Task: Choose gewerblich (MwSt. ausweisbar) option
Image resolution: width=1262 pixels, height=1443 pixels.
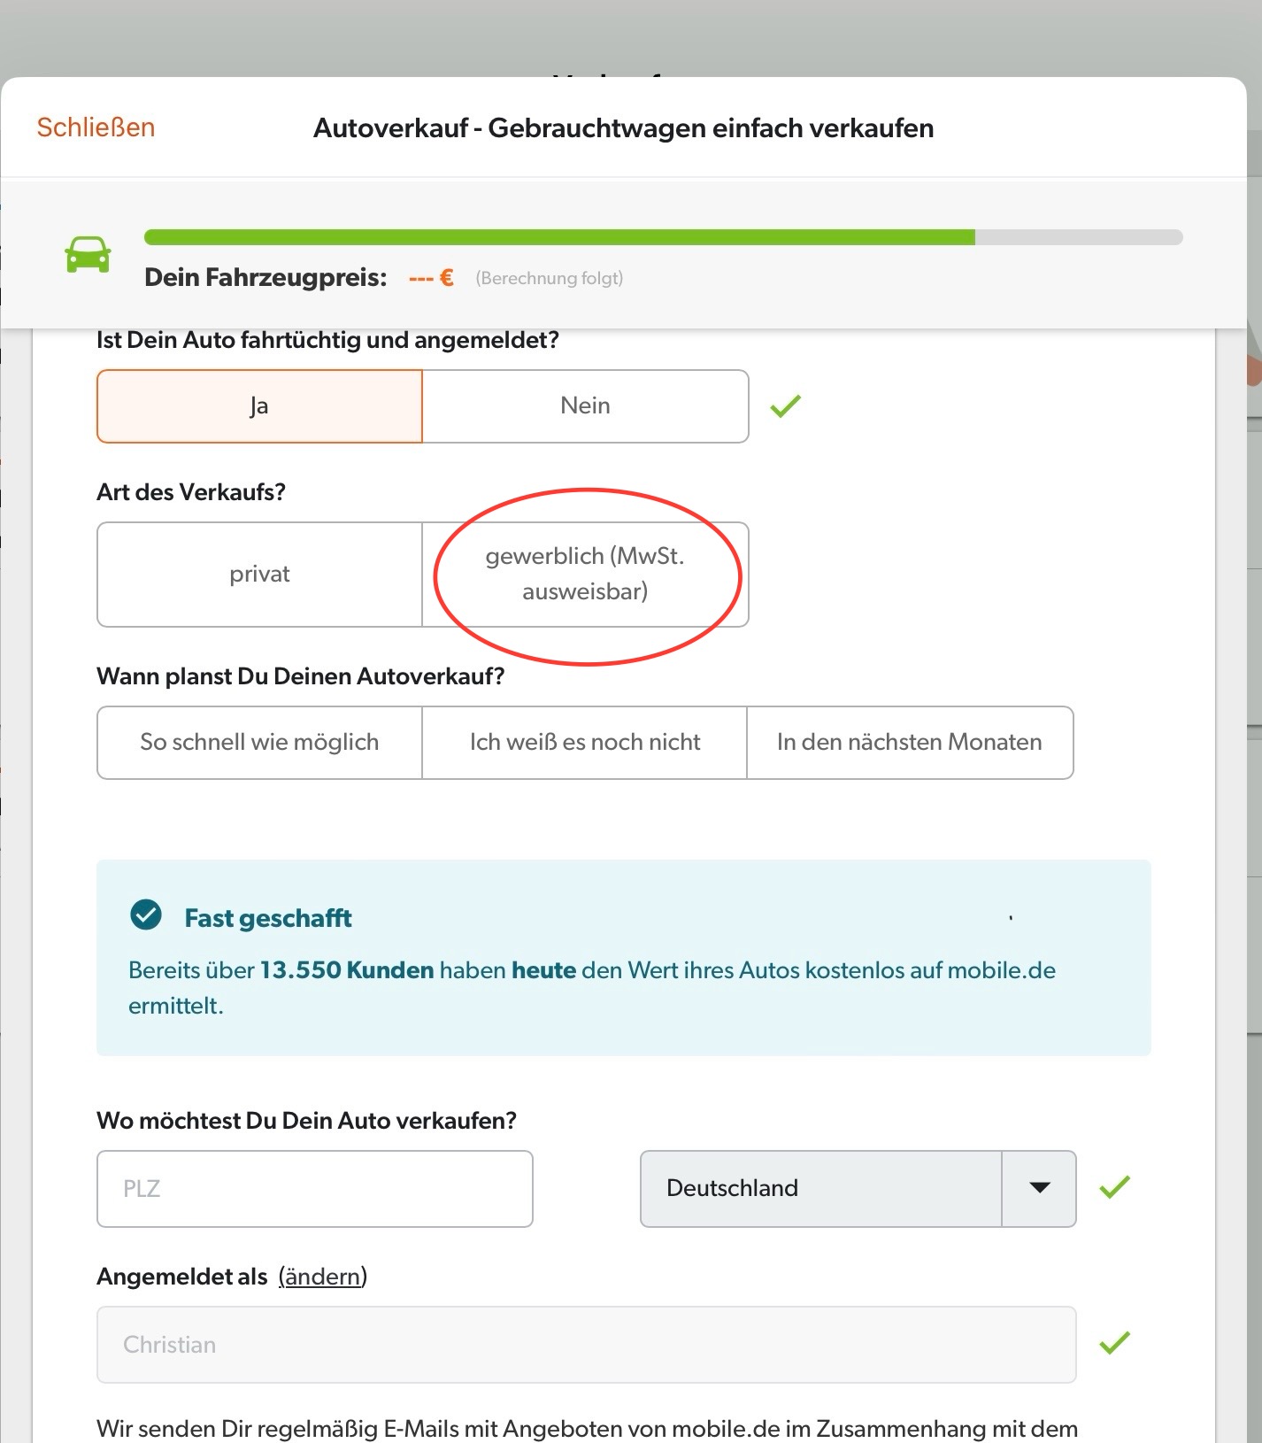Action: [x=586, y=575]
